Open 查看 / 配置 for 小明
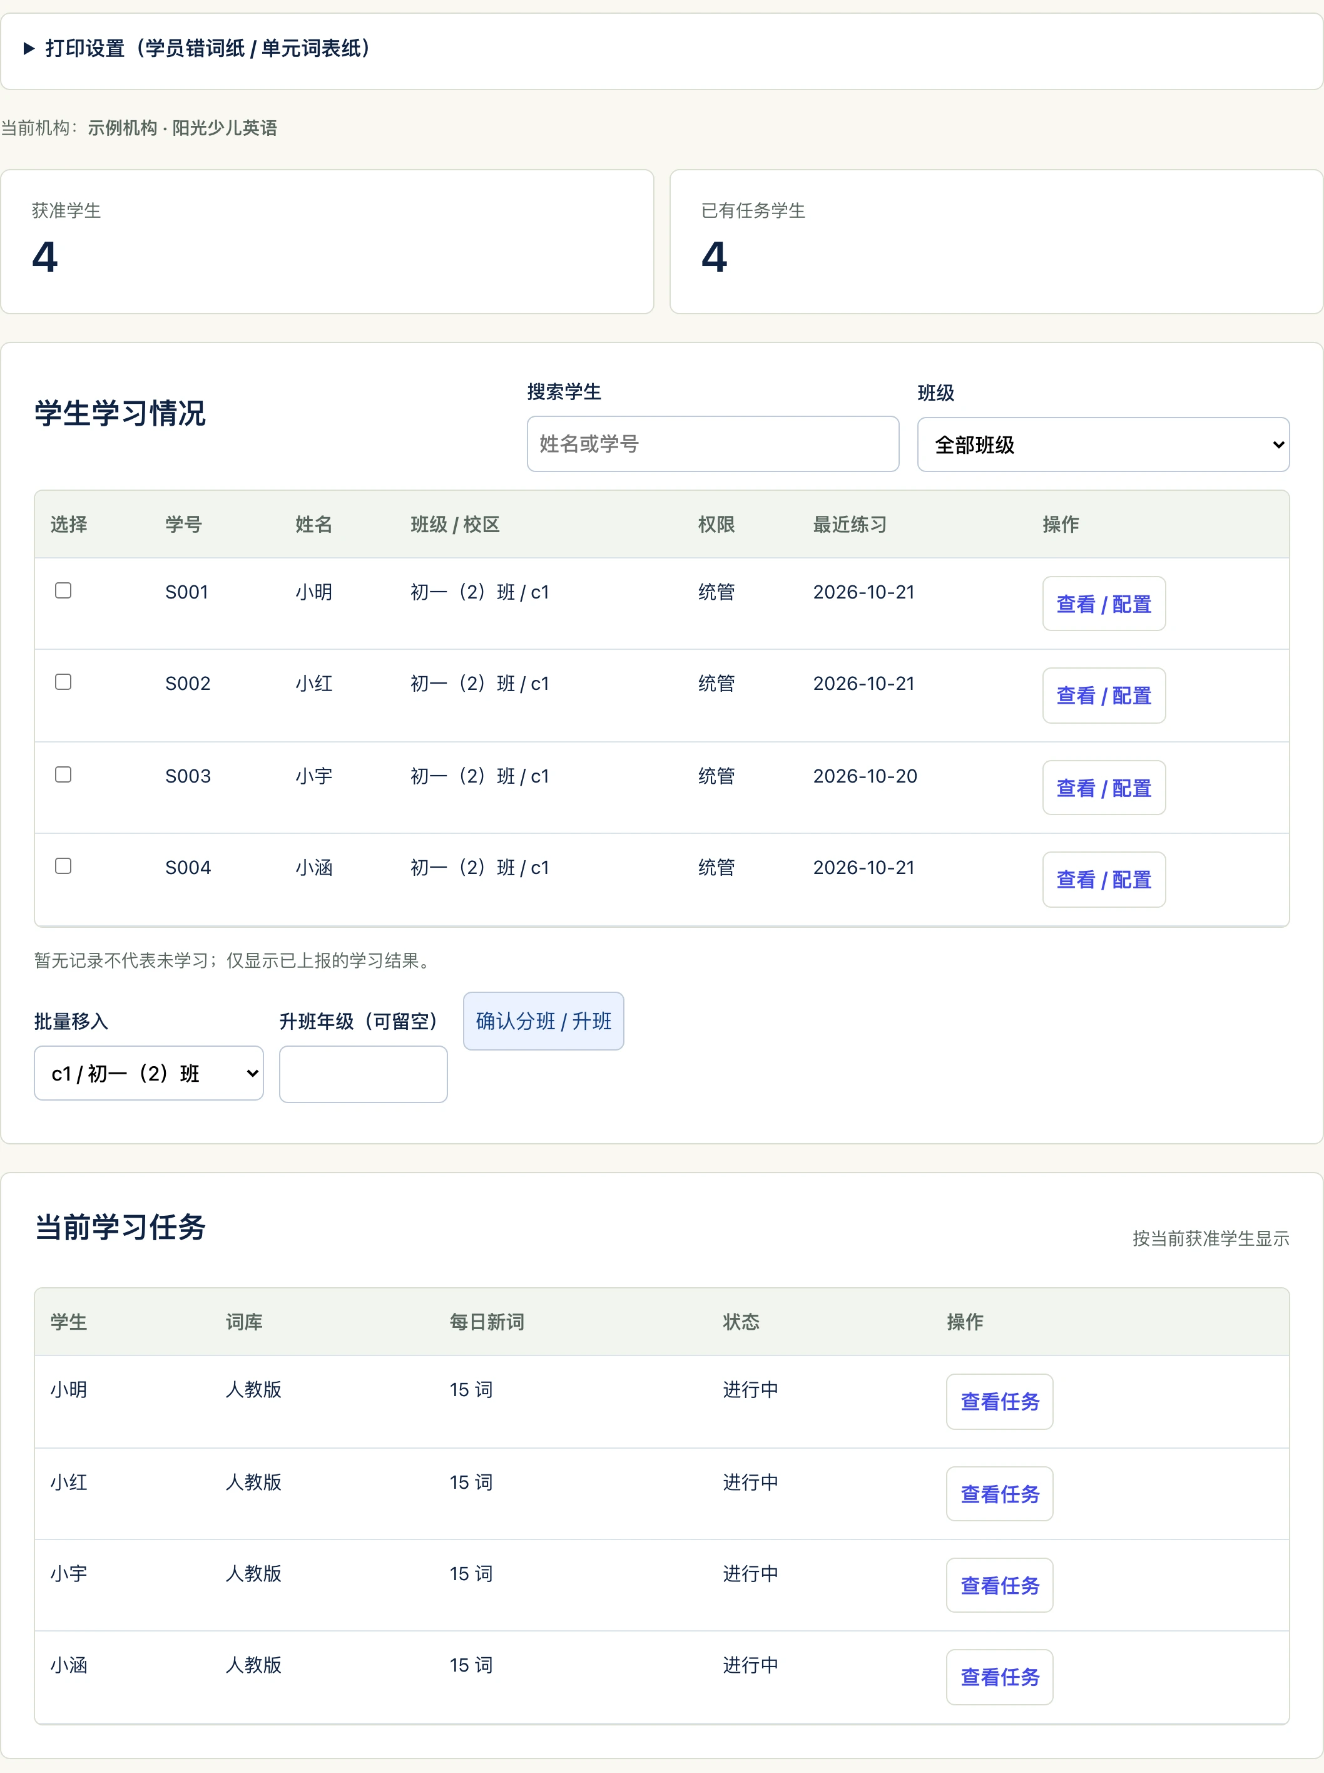Screen dimensions: 1324x1773 point(1104,604)
